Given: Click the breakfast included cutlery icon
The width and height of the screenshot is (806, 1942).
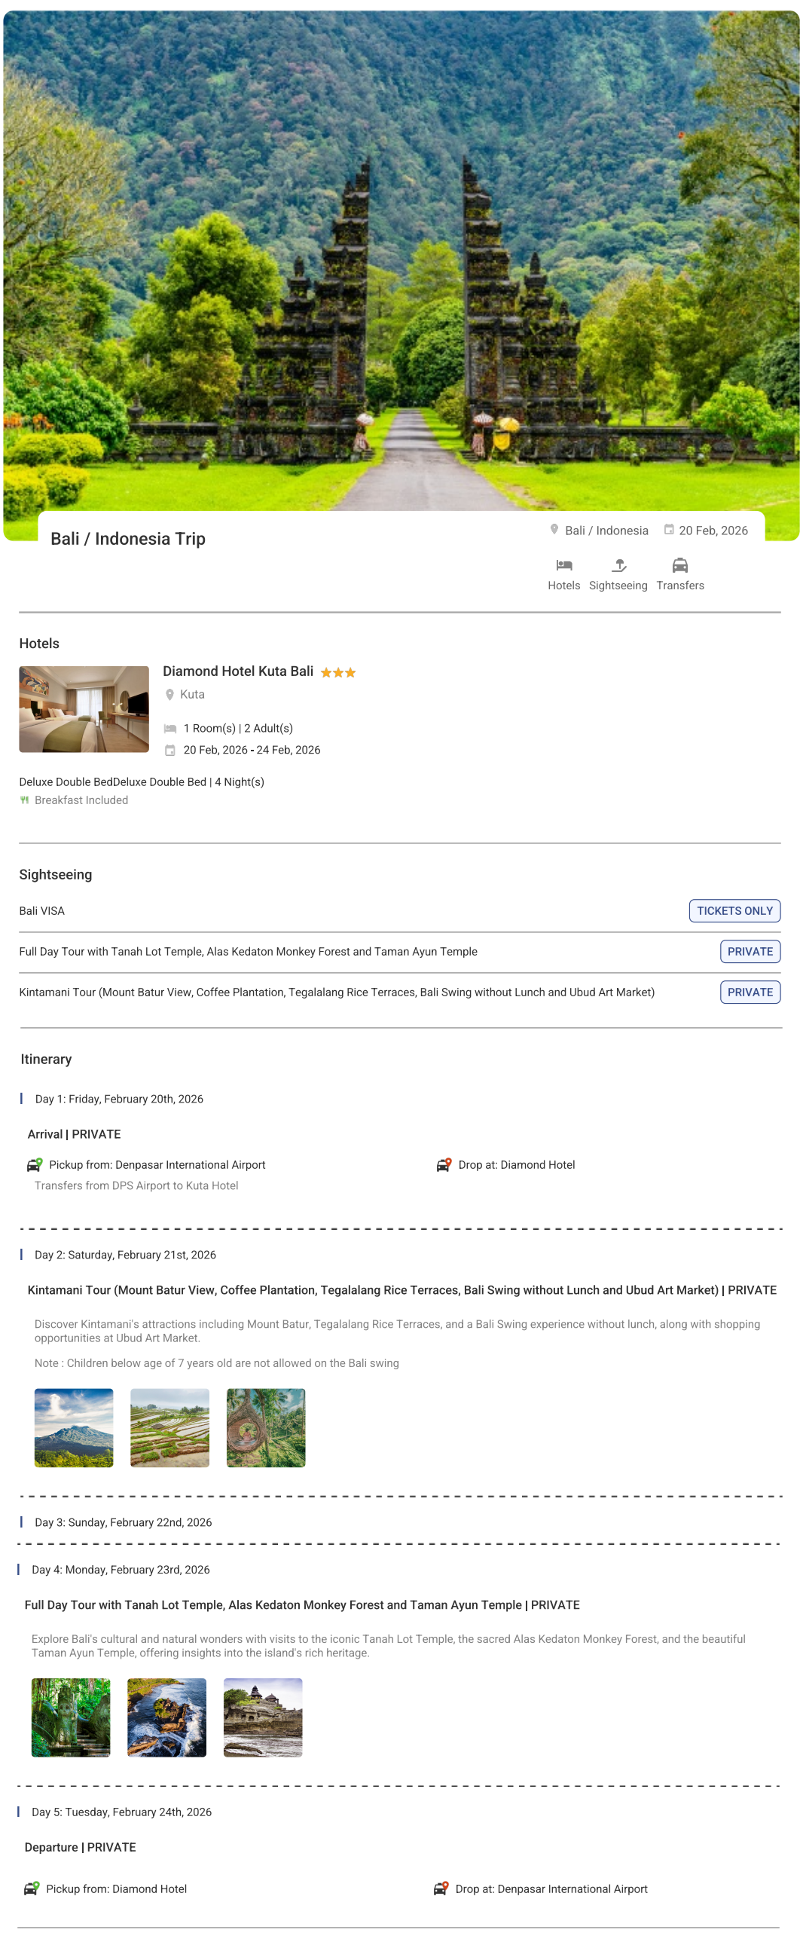Looking at the screenshot, I should click(24, 800).
